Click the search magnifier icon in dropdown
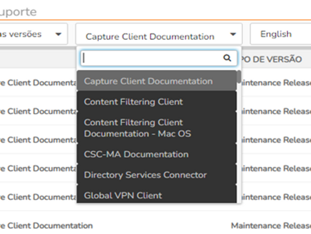The image size is (311, 234). pyautogui.click(x=227, y=58)
